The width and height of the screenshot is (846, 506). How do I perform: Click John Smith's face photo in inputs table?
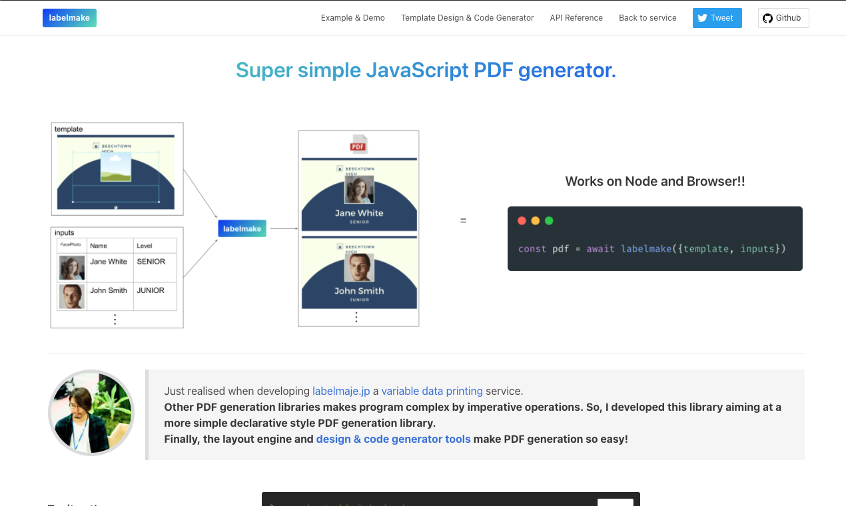tap(72, 297)
